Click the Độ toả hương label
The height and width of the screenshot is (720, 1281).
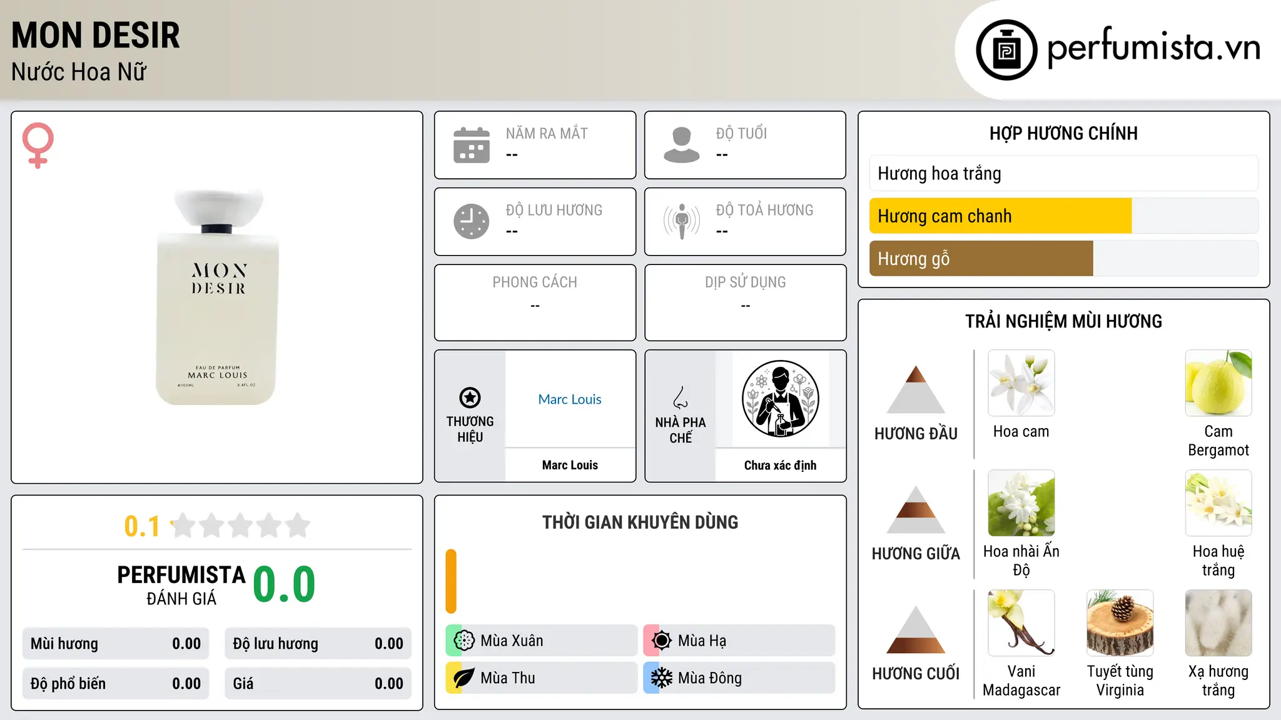(x=764, y=210)
